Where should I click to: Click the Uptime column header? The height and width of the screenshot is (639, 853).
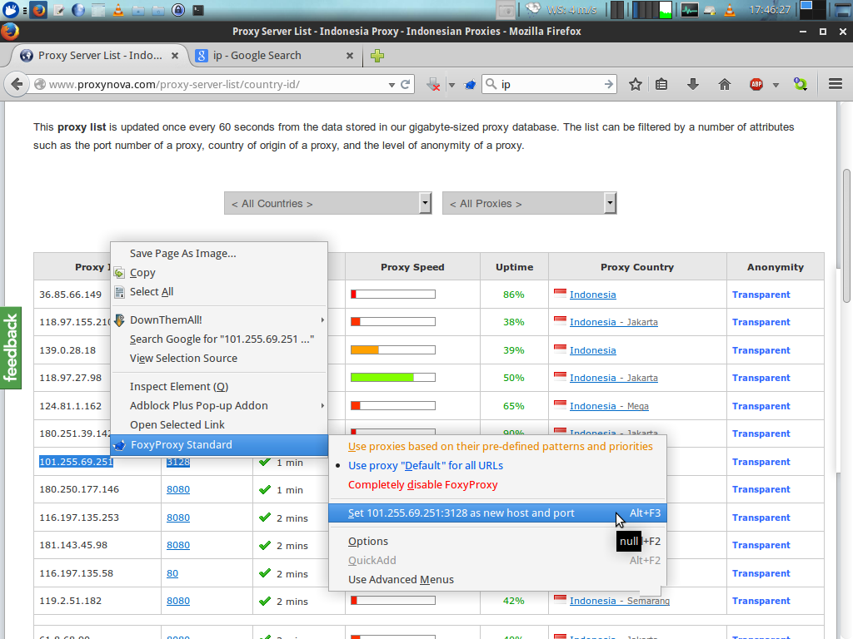click(514, 267)
